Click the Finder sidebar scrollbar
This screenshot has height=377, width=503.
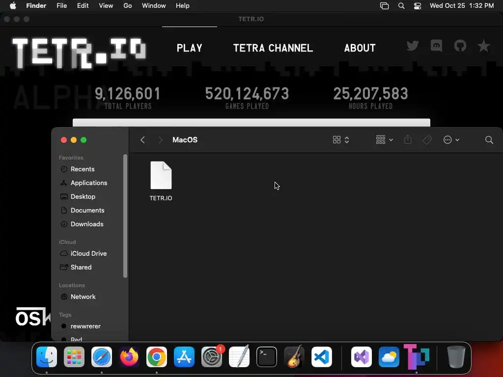click(x=125, y=216)
